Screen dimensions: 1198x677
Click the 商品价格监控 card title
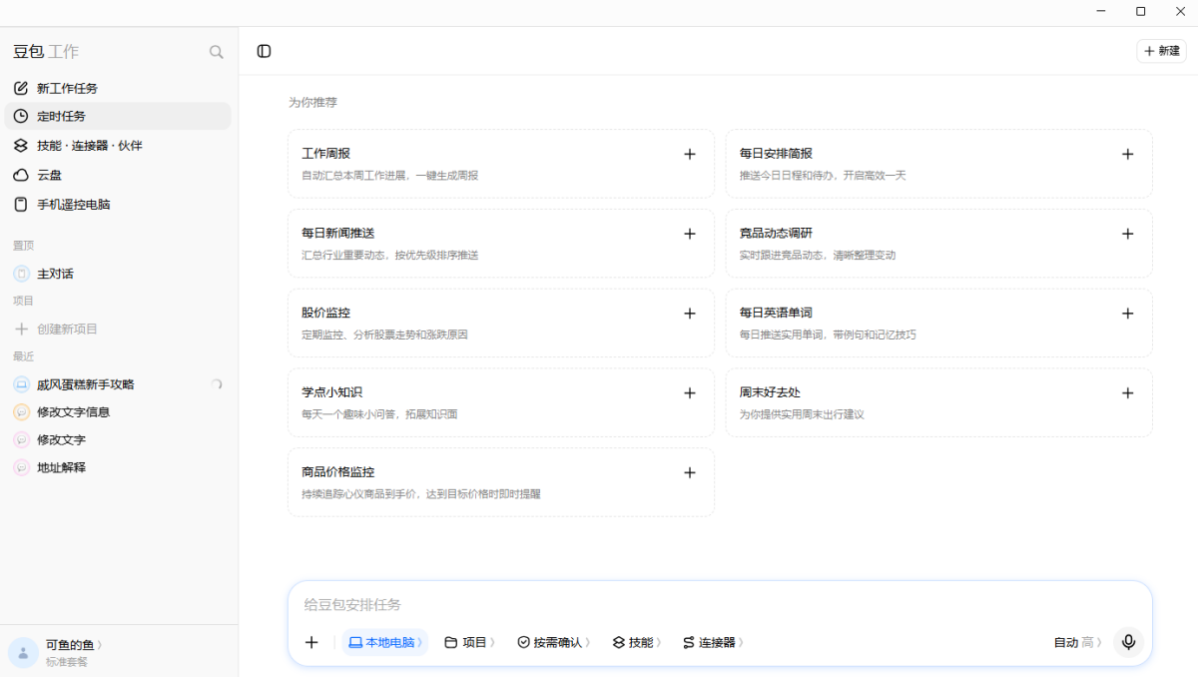(x=337, y=472)
